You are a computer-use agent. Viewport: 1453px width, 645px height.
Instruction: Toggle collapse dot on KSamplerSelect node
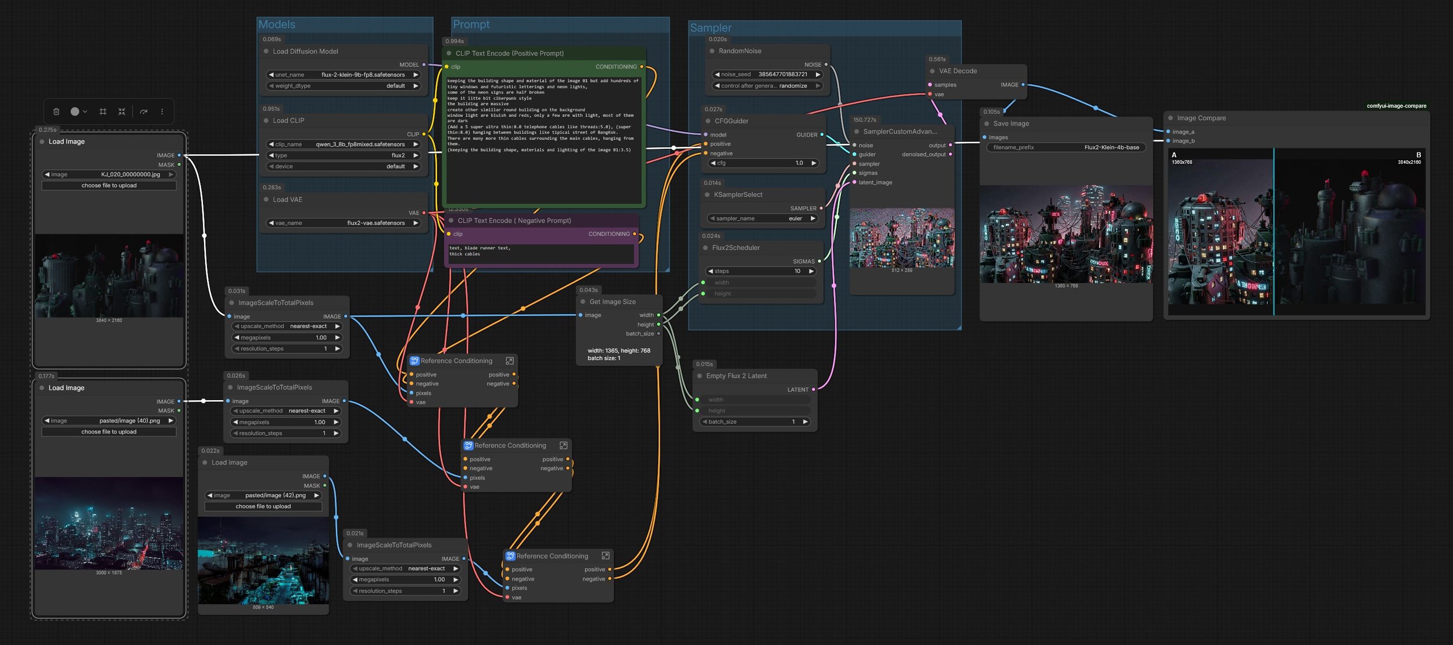[707, 195]
